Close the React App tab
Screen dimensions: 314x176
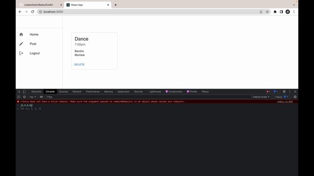click(108, 5)
